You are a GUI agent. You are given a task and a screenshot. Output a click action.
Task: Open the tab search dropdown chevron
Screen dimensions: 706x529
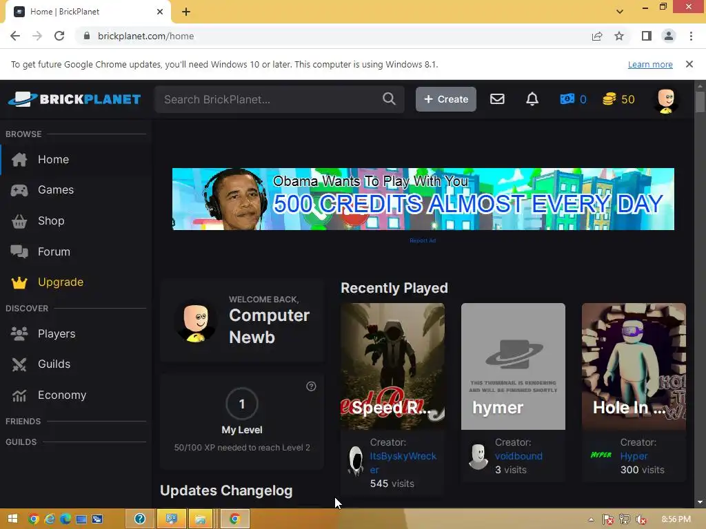(620, 11)
